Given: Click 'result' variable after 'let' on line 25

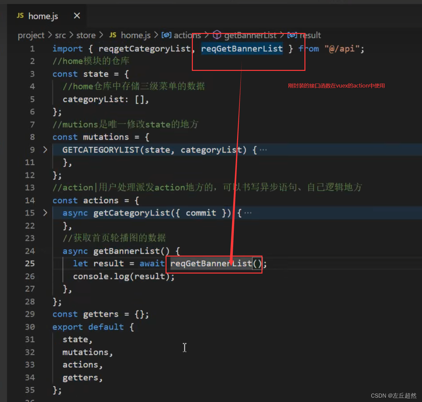Looking at the screenshot, I should click(109, 263).
